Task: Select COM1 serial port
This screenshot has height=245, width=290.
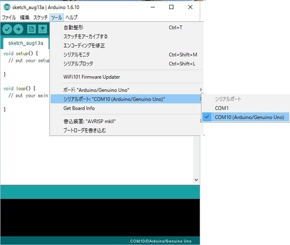Action: (246, 108)
